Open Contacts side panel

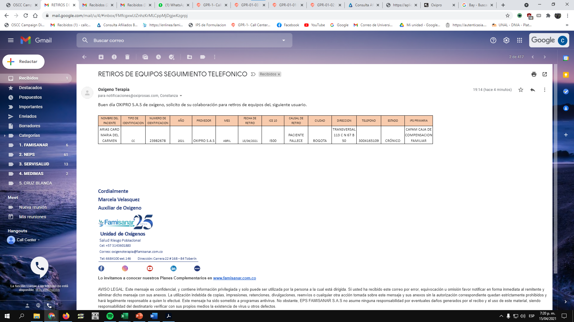pos(566,108)
